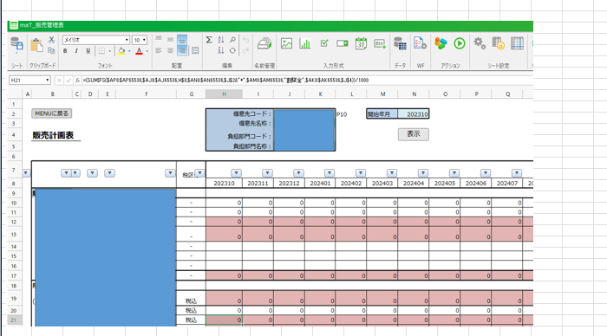Add a checkbox input control
The height and width of the screenshot is (336, 607).
[x=324, y=43]
